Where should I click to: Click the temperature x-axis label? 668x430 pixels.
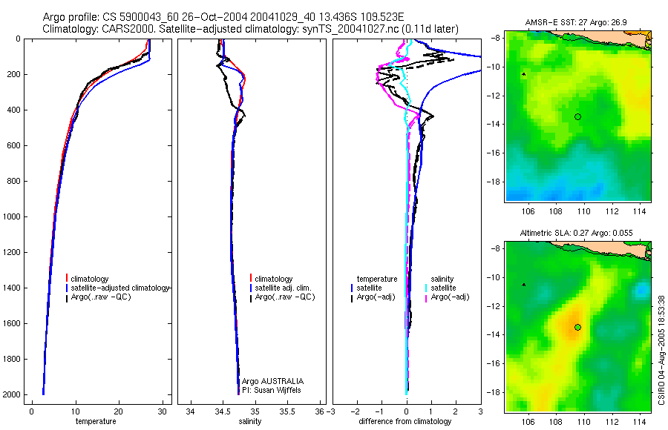(x=96, y=421)
